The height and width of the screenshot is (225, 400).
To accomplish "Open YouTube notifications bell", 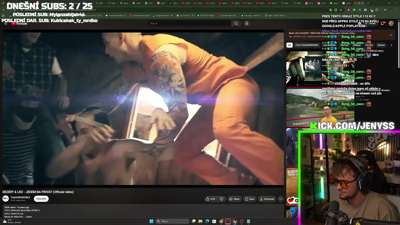I will [x=382, y=23].
